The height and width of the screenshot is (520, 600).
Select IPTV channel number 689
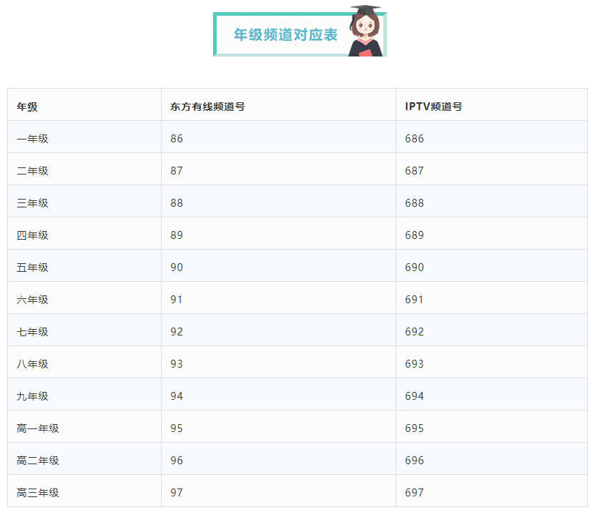[414, 235]
